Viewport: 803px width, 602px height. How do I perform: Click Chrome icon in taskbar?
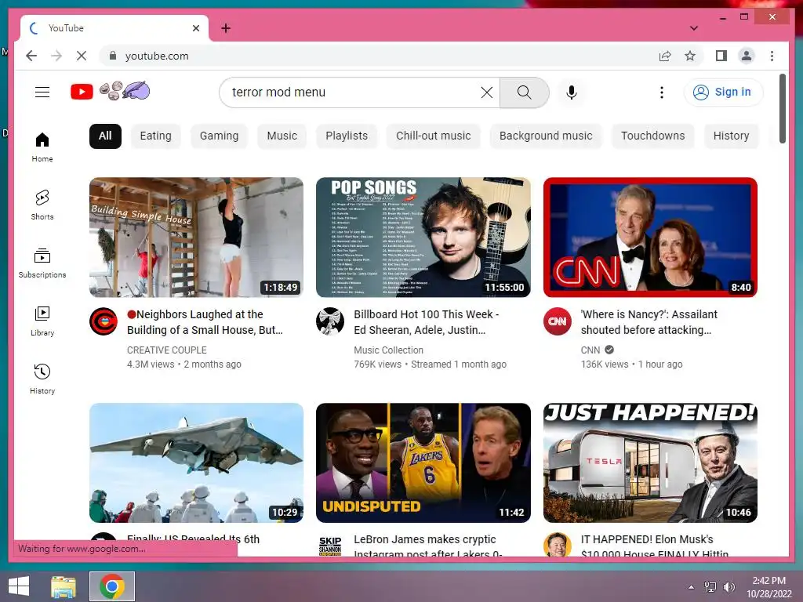[112, 586]
